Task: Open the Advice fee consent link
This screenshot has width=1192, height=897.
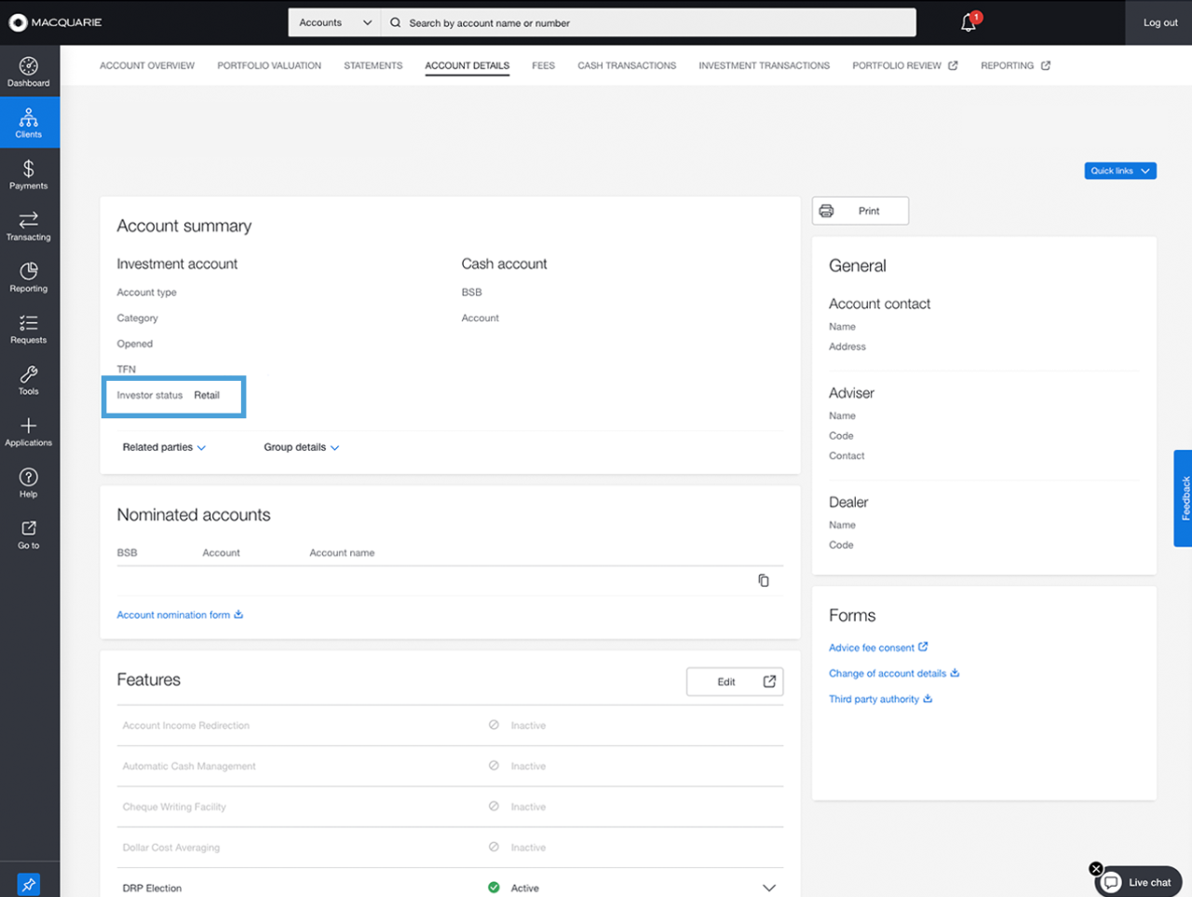Action: 872,647
